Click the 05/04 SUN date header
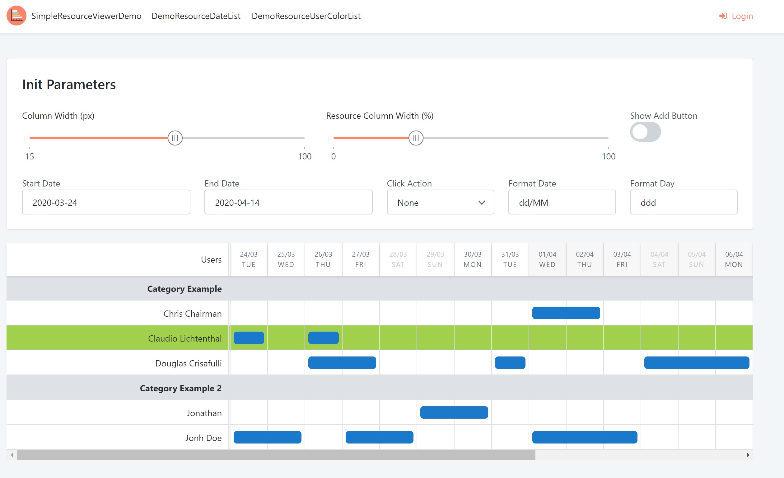The height and width of the screenshot is (478, 784). 697,259
